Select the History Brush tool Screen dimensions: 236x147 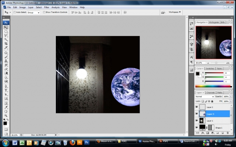coord(6,65)
